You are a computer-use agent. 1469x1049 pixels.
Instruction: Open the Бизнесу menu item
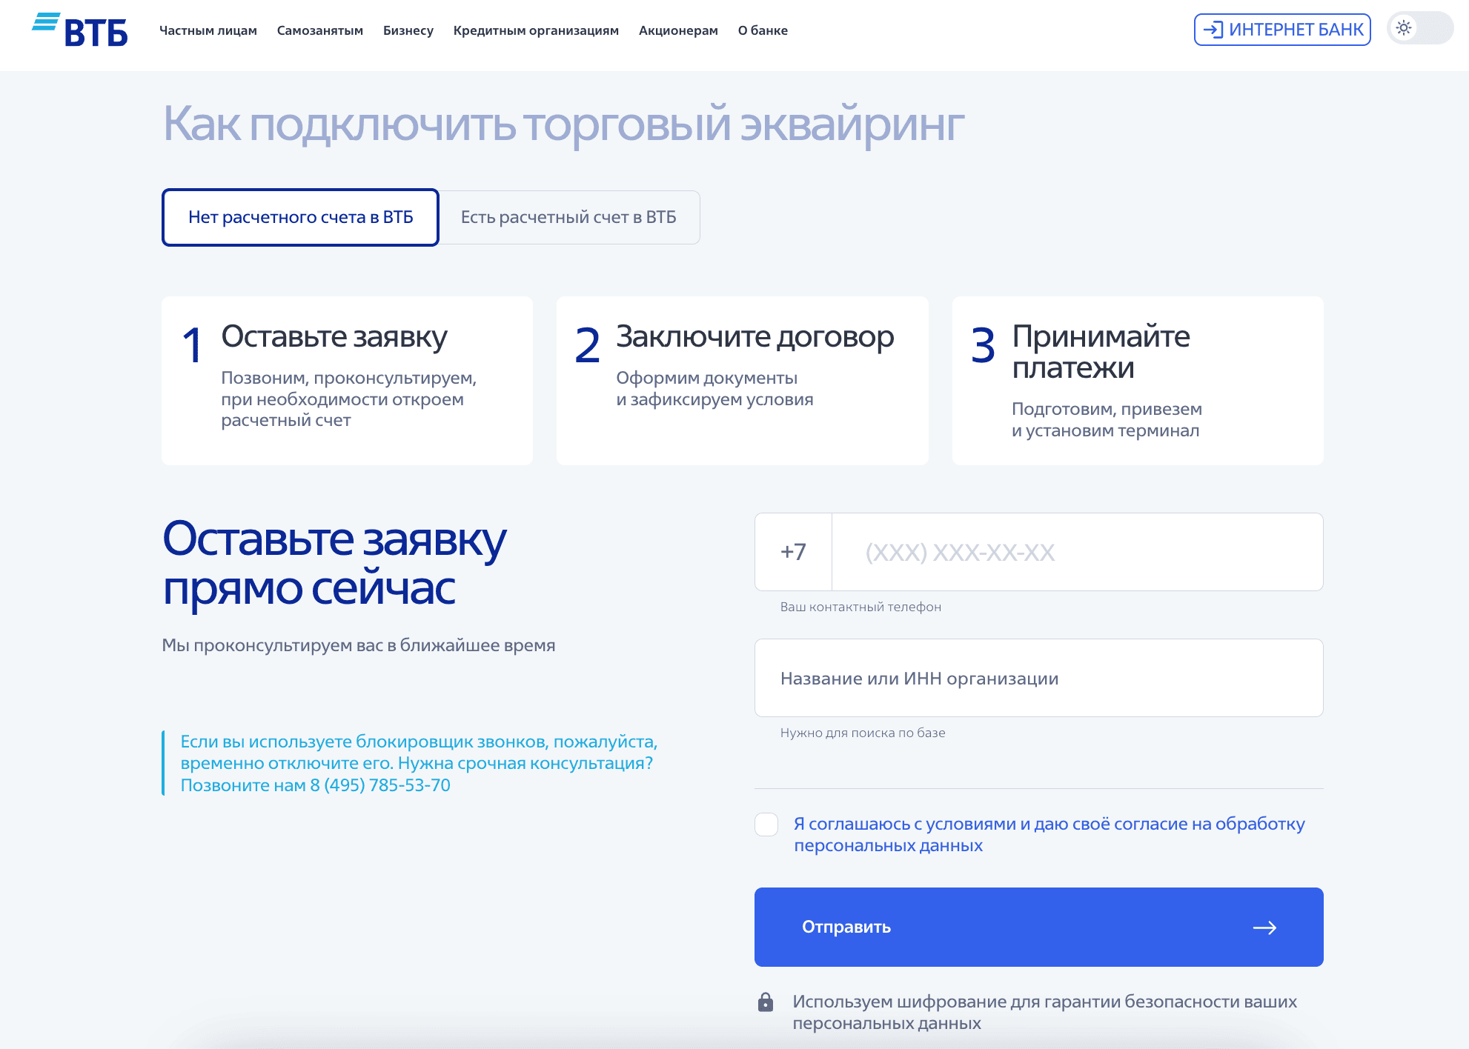click(x=408, y=30)
